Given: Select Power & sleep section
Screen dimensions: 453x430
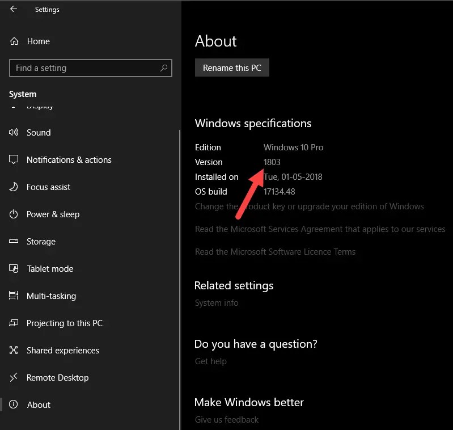Looking at the screenshot, I should coord(53,214).
